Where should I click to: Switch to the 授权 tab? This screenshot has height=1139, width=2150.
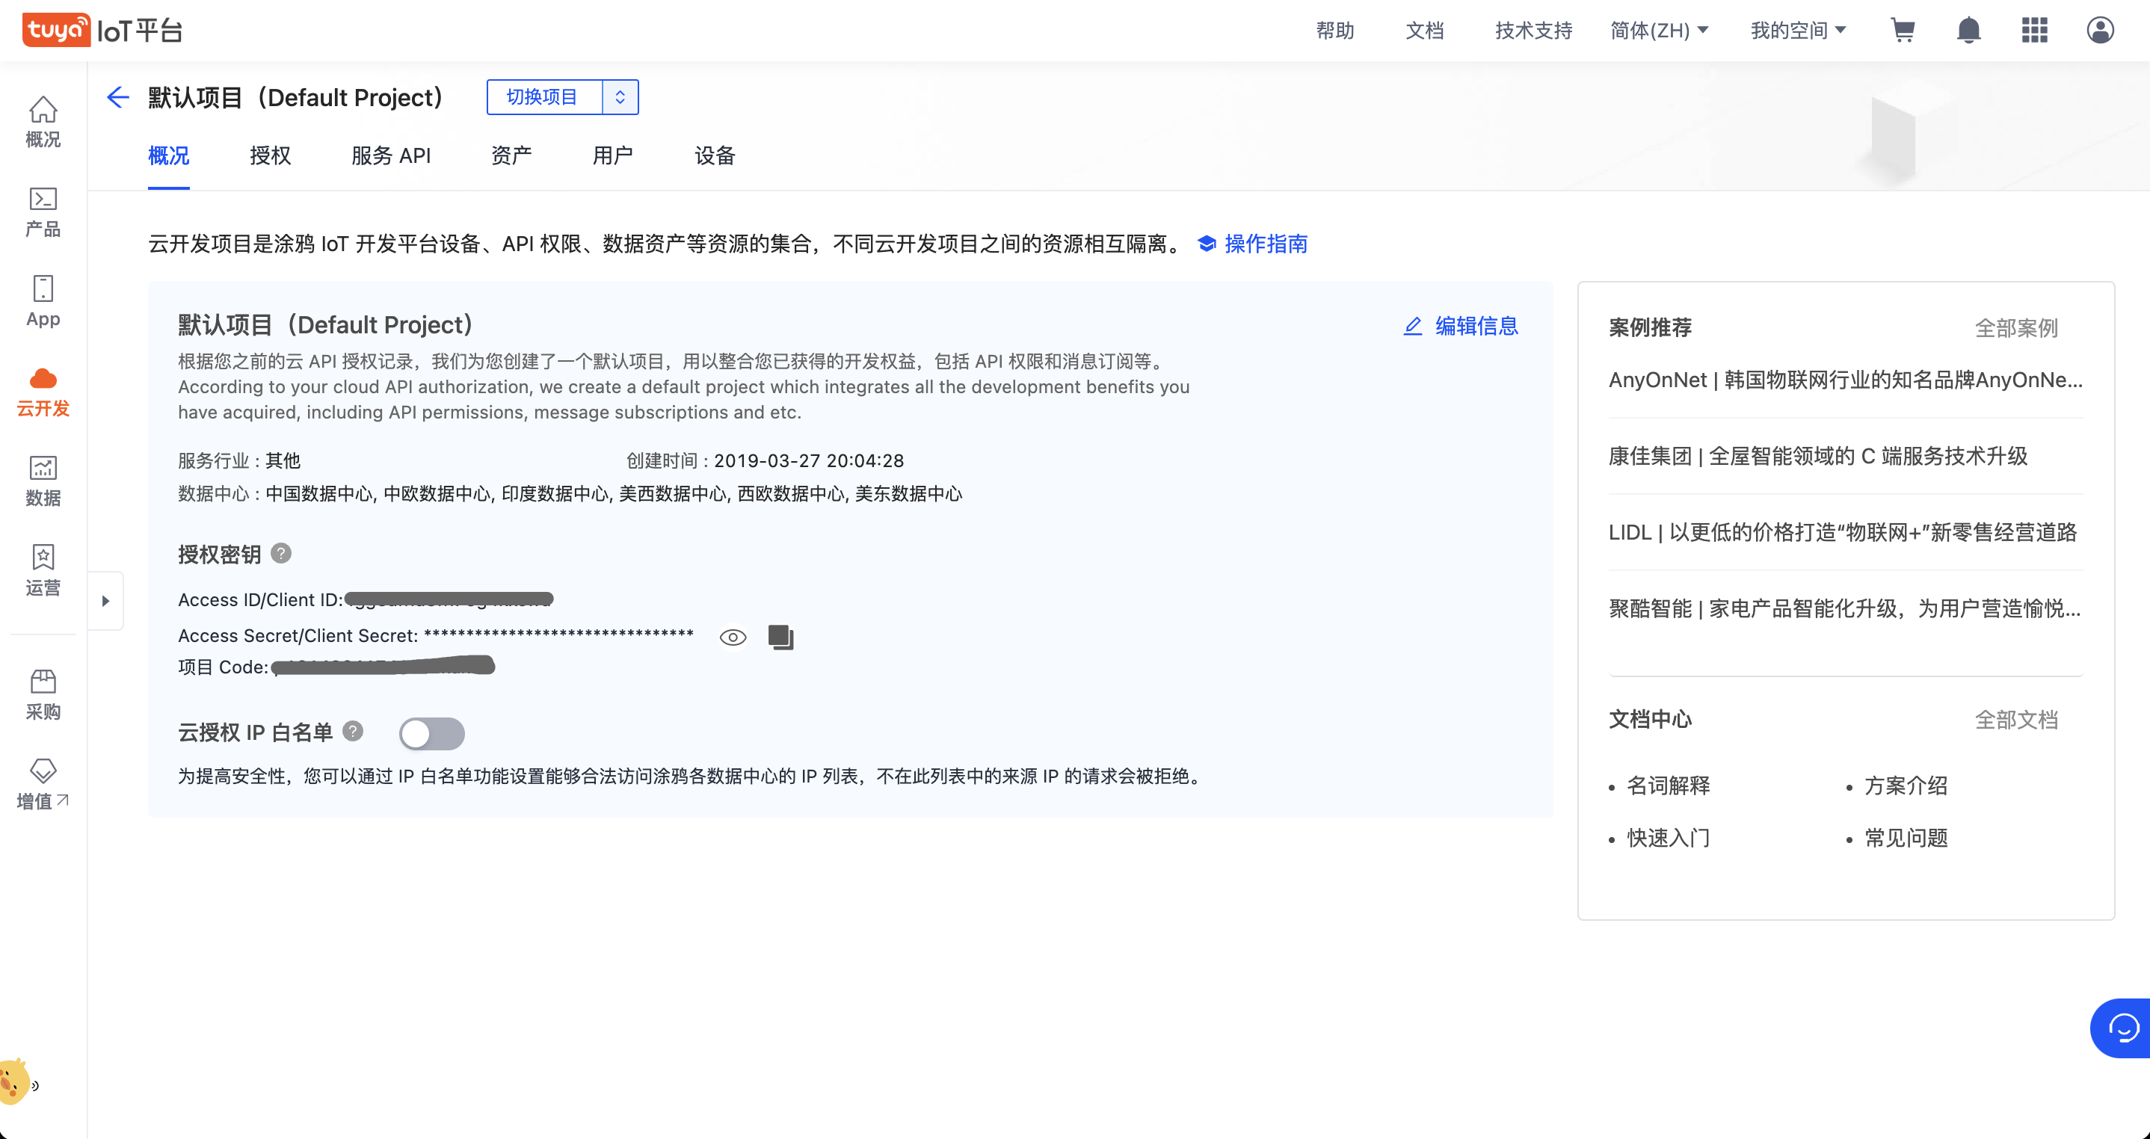(x=271, y=155)
